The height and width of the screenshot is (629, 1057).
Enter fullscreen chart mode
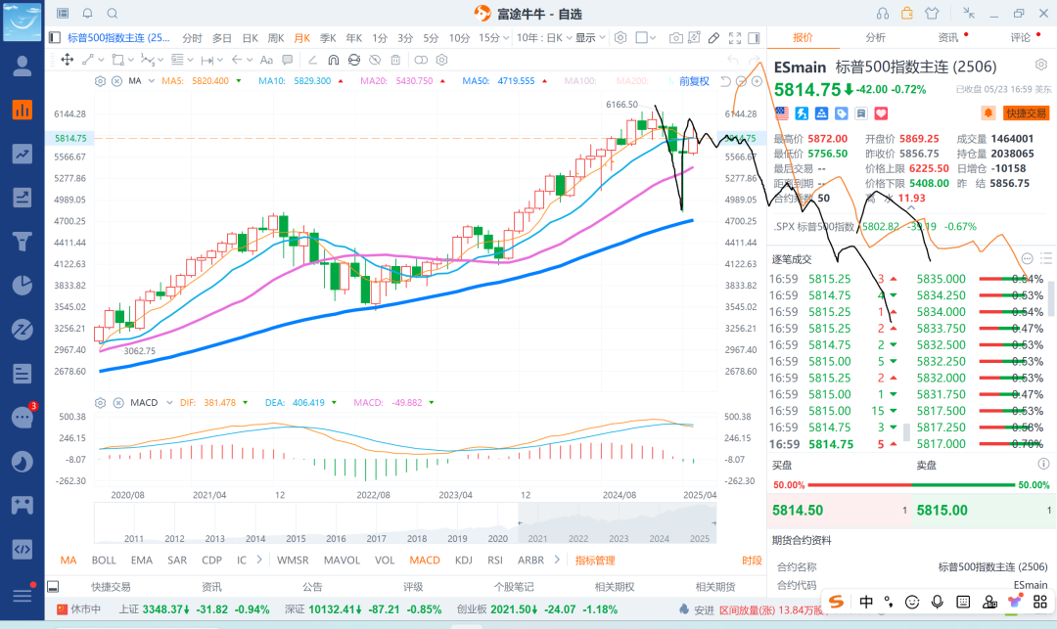tap(735, 38)
